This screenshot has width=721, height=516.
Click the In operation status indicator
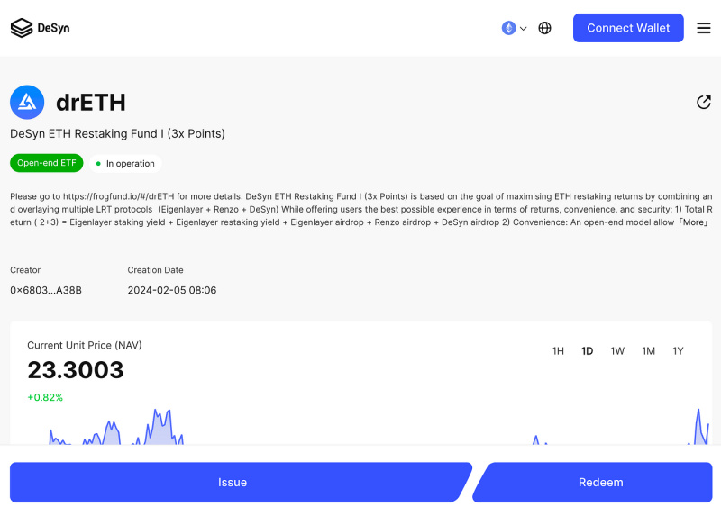click(x=125, y=164)
